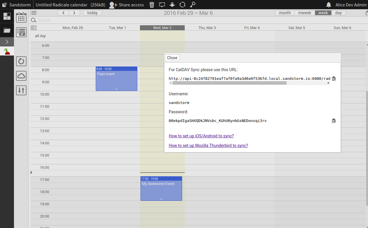The image size is (368, 228).
Task: Select the Radicale radish grain icon
Action: (x=7, y=51)
